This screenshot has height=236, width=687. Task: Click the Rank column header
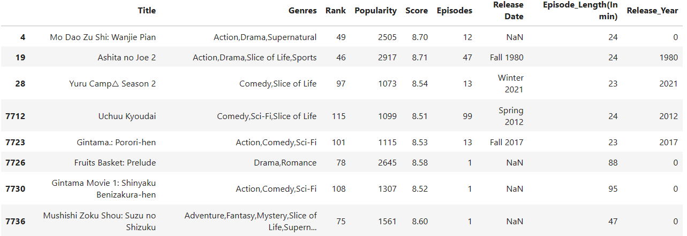click(x=335, y=11)
